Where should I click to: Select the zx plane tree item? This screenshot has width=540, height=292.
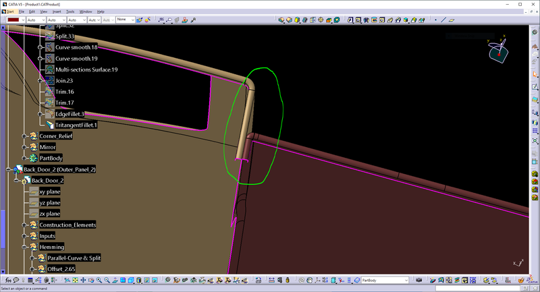pyautogui.click(x=49, y=214)
